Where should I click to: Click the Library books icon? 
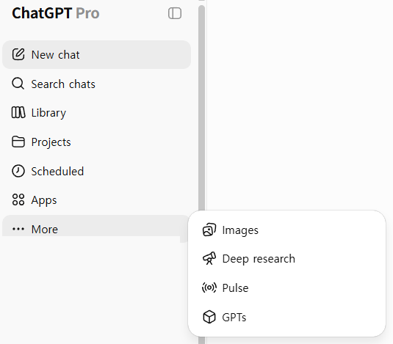[x=18, y=112]
